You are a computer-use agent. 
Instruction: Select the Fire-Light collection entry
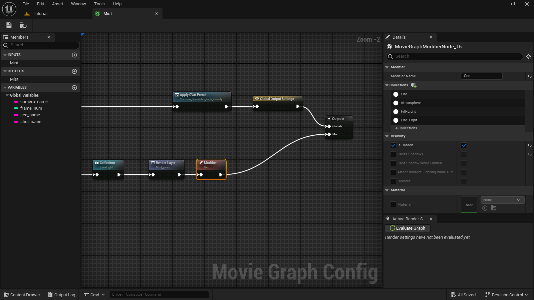(x=458, y=120)
